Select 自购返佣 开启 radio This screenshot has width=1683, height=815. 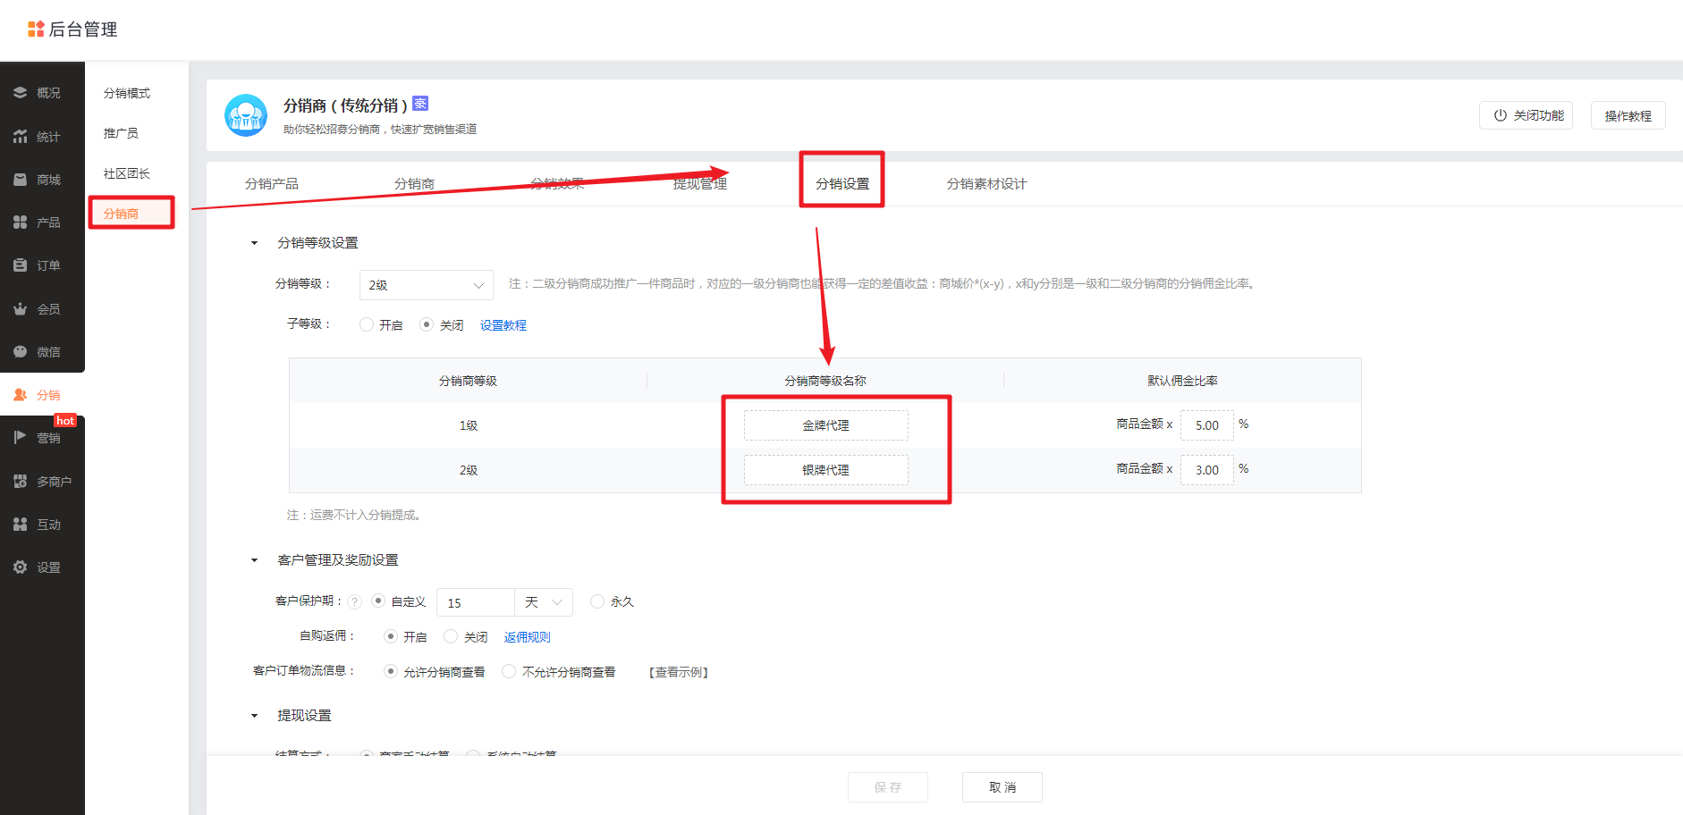click(x=391, y=636)
